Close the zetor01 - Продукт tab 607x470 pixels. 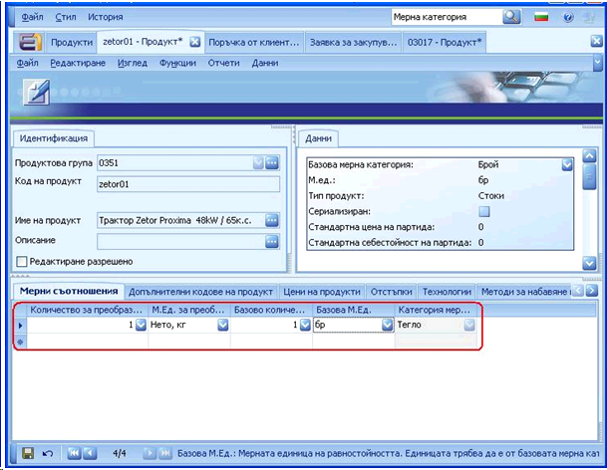[x=194, y=42]
